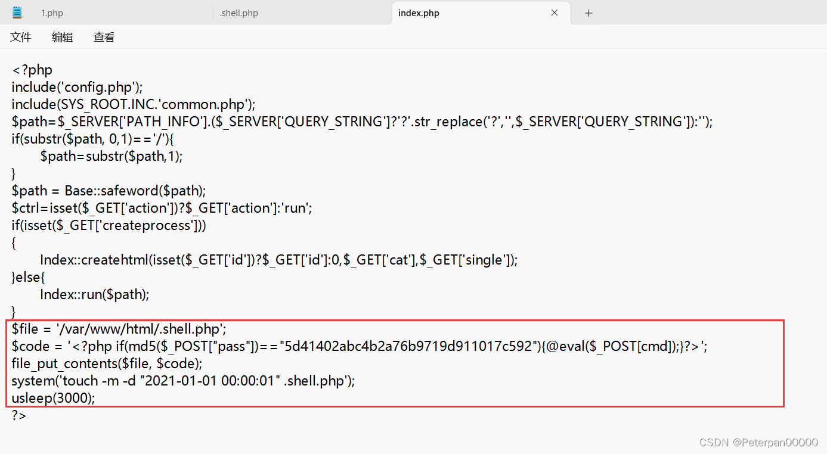Screen dimensions: 827x454
Task: Click the $path=$_SERVER['PATH_INFO'] line
Action: tap(363, 122)
